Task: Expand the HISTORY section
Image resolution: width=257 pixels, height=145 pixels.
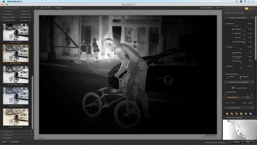Action: 8,138
